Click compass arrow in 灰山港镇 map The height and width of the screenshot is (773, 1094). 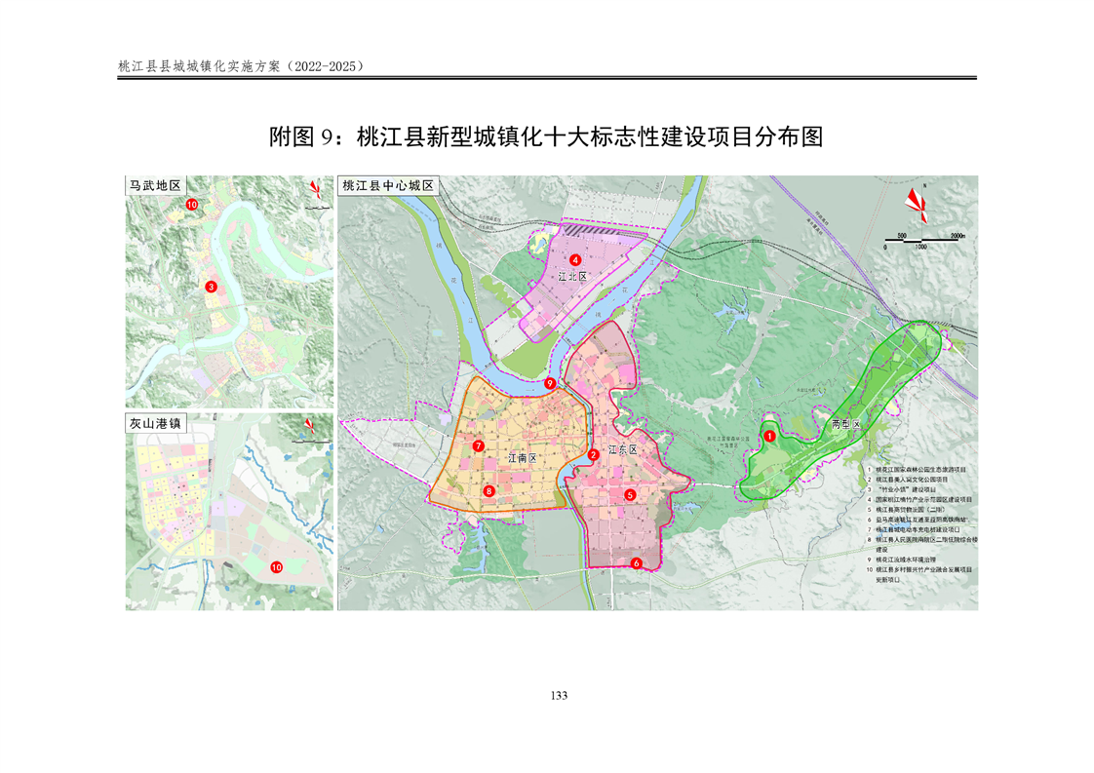310,426
